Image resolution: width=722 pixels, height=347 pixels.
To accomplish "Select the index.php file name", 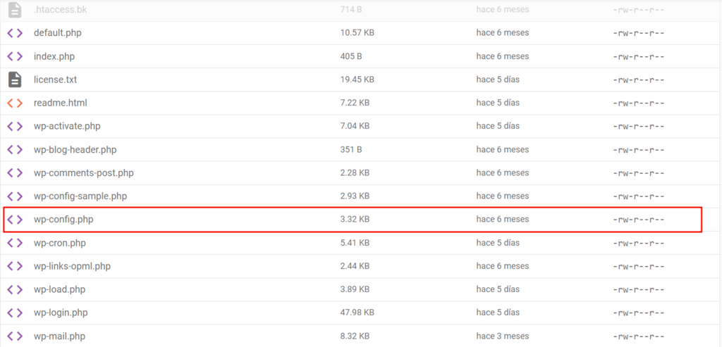I will 54,56.
